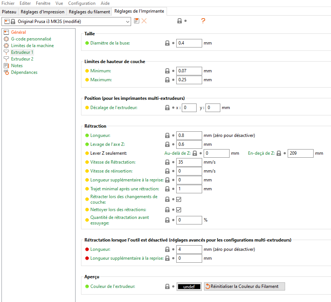Uncheck Nettoyer lors des rétractions
Screen dimensions: 331x302
179,210
